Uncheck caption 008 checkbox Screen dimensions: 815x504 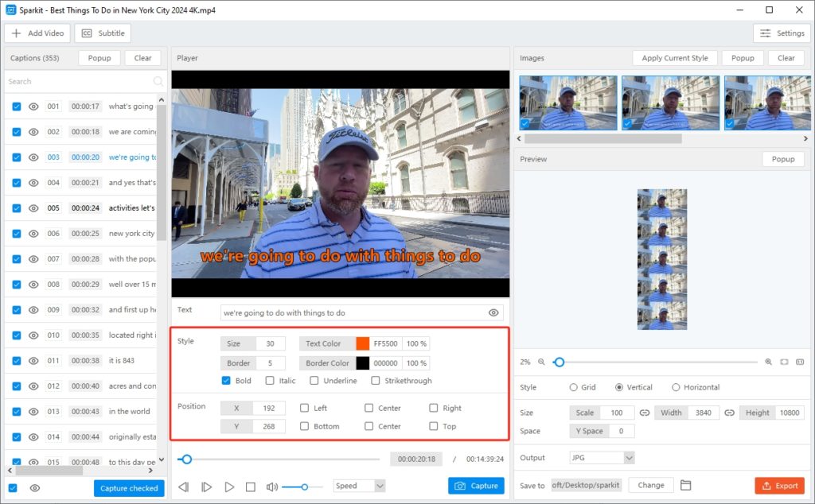(x=17, y=285)
